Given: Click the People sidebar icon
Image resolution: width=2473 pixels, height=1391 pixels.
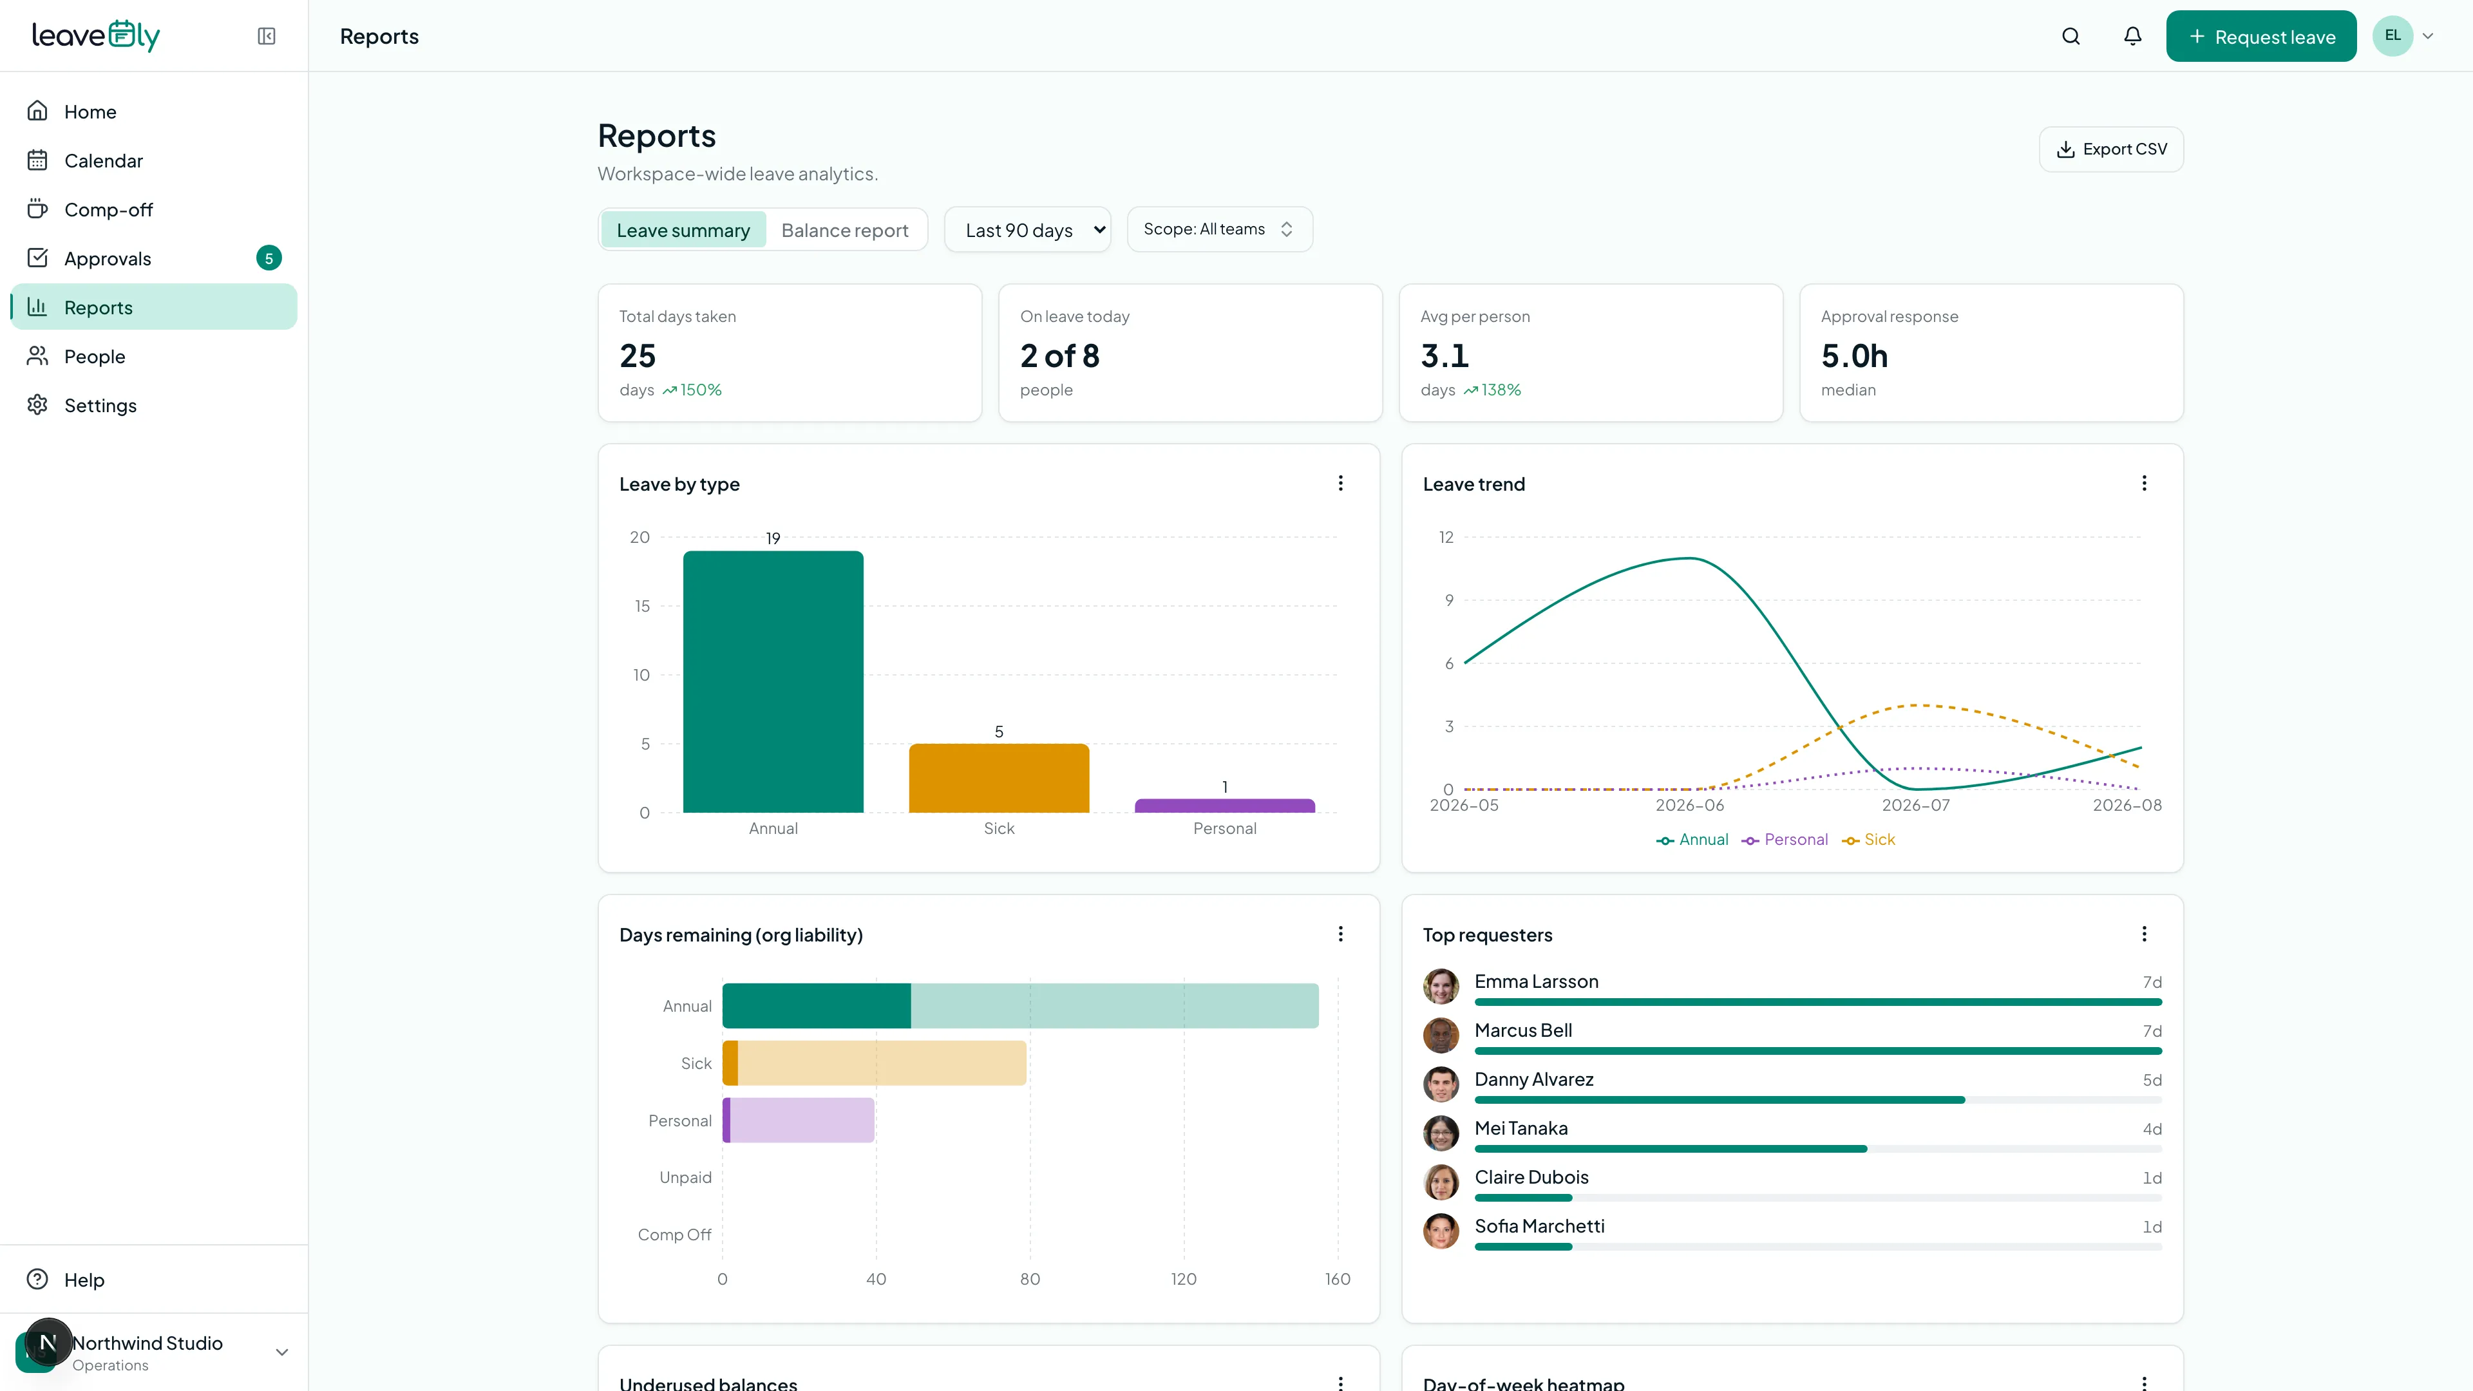Looking at the screenshot, I should pyautogui.click(x=37, y=356).
